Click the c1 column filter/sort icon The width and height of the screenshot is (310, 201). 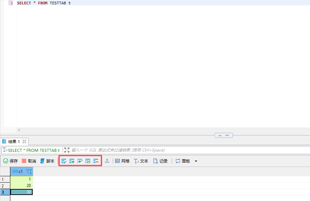pos(29,171)
